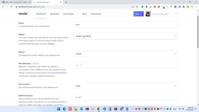Image resolution: width=199 pixels, height=112 pixels.
Task: Click the ENG language indicator
Action: pyautogui.click(x=175, y=109)
